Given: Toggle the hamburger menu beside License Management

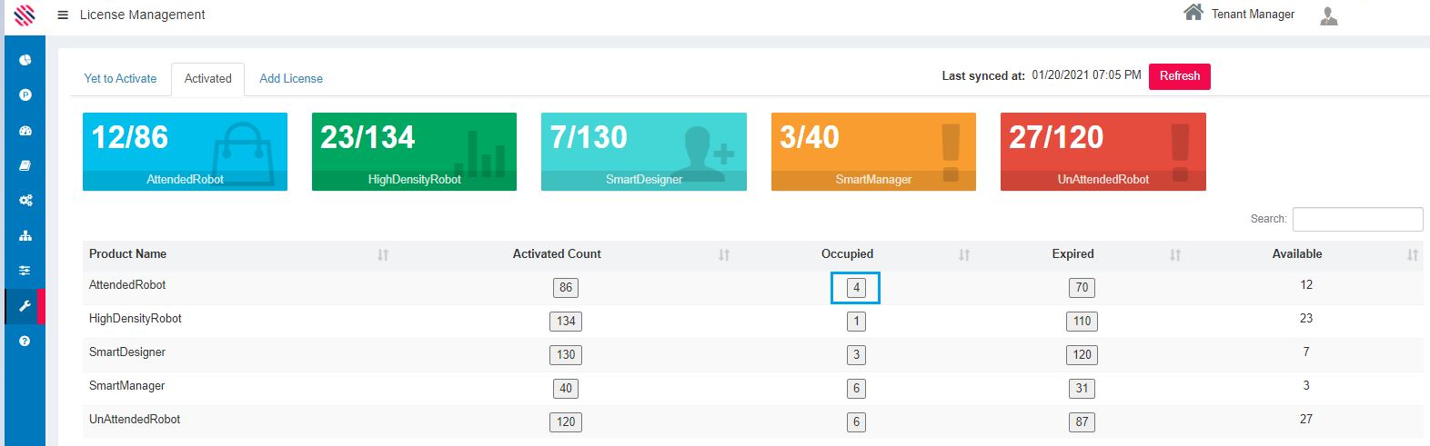Looking at the screenshot, I should pyautogui.click(x=63, y=15).
